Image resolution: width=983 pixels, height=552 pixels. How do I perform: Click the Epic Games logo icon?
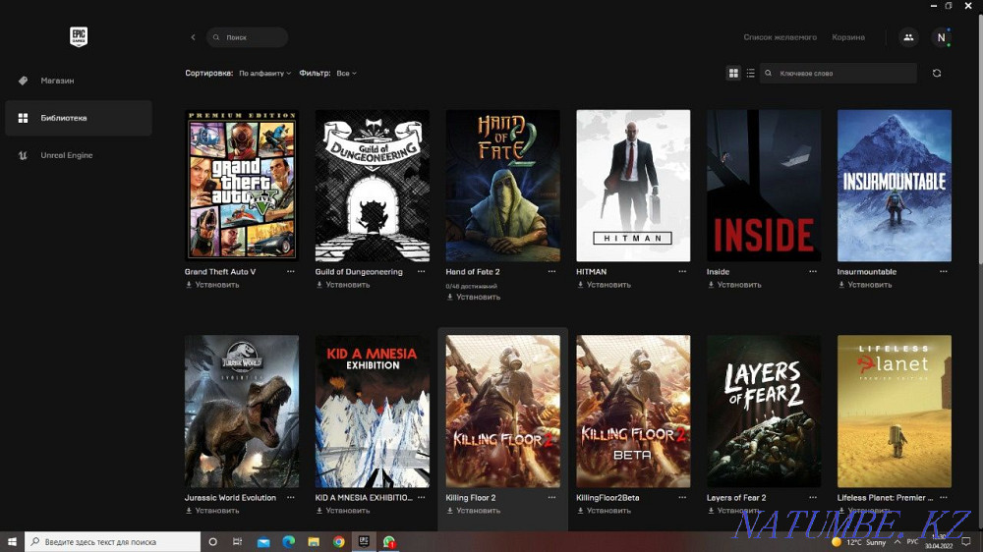[78, 37]
